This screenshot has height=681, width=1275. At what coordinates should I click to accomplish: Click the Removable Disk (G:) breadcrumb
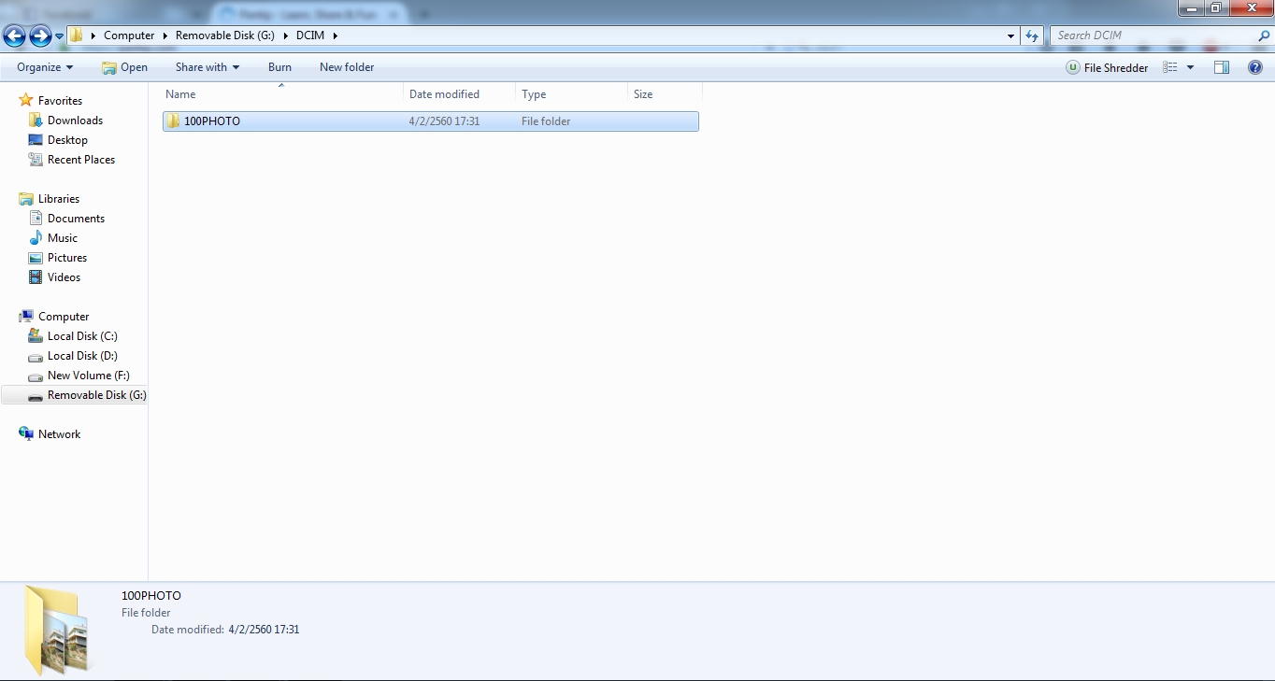225,35
